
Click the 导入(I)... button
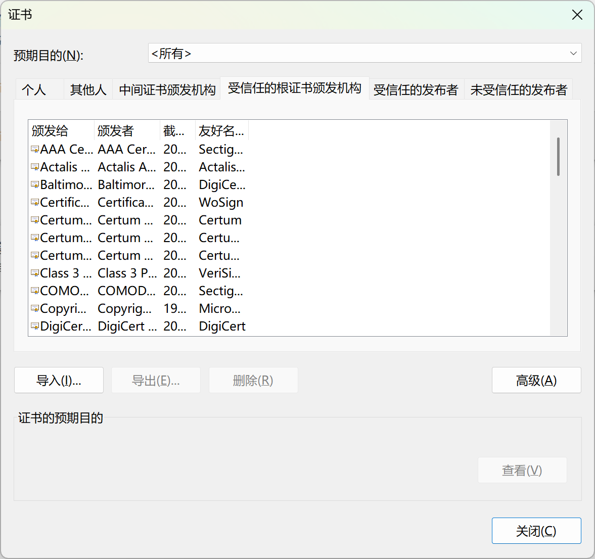[59, 380]
